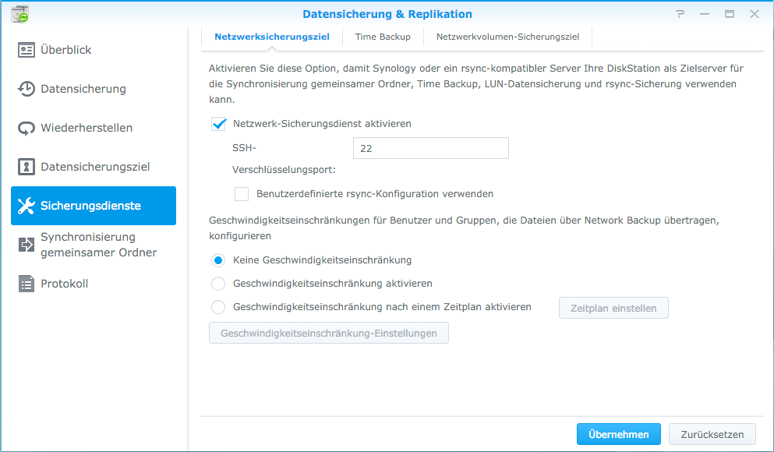
Task: Click the Datensicherungsziel icon
Action: click(x=27, y=167)
